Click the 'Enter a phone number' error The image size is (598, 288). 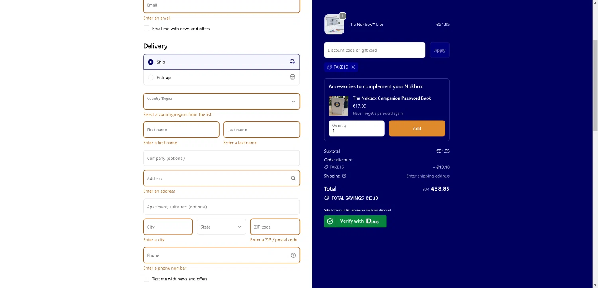pos(165,268)
